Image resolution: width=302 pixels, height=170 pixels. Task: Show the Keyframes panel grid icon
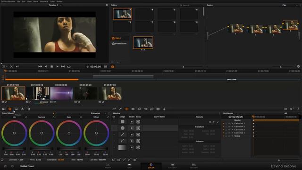pyautogui.click(x=285, y=109)
